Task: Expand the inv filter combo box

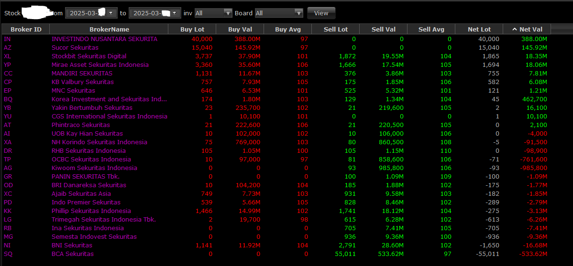Action: [228, 13]
